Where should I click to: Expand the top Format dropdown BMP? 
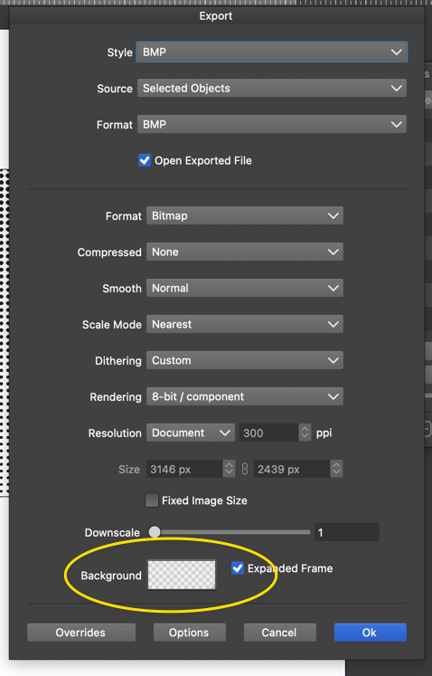point(272,125)
